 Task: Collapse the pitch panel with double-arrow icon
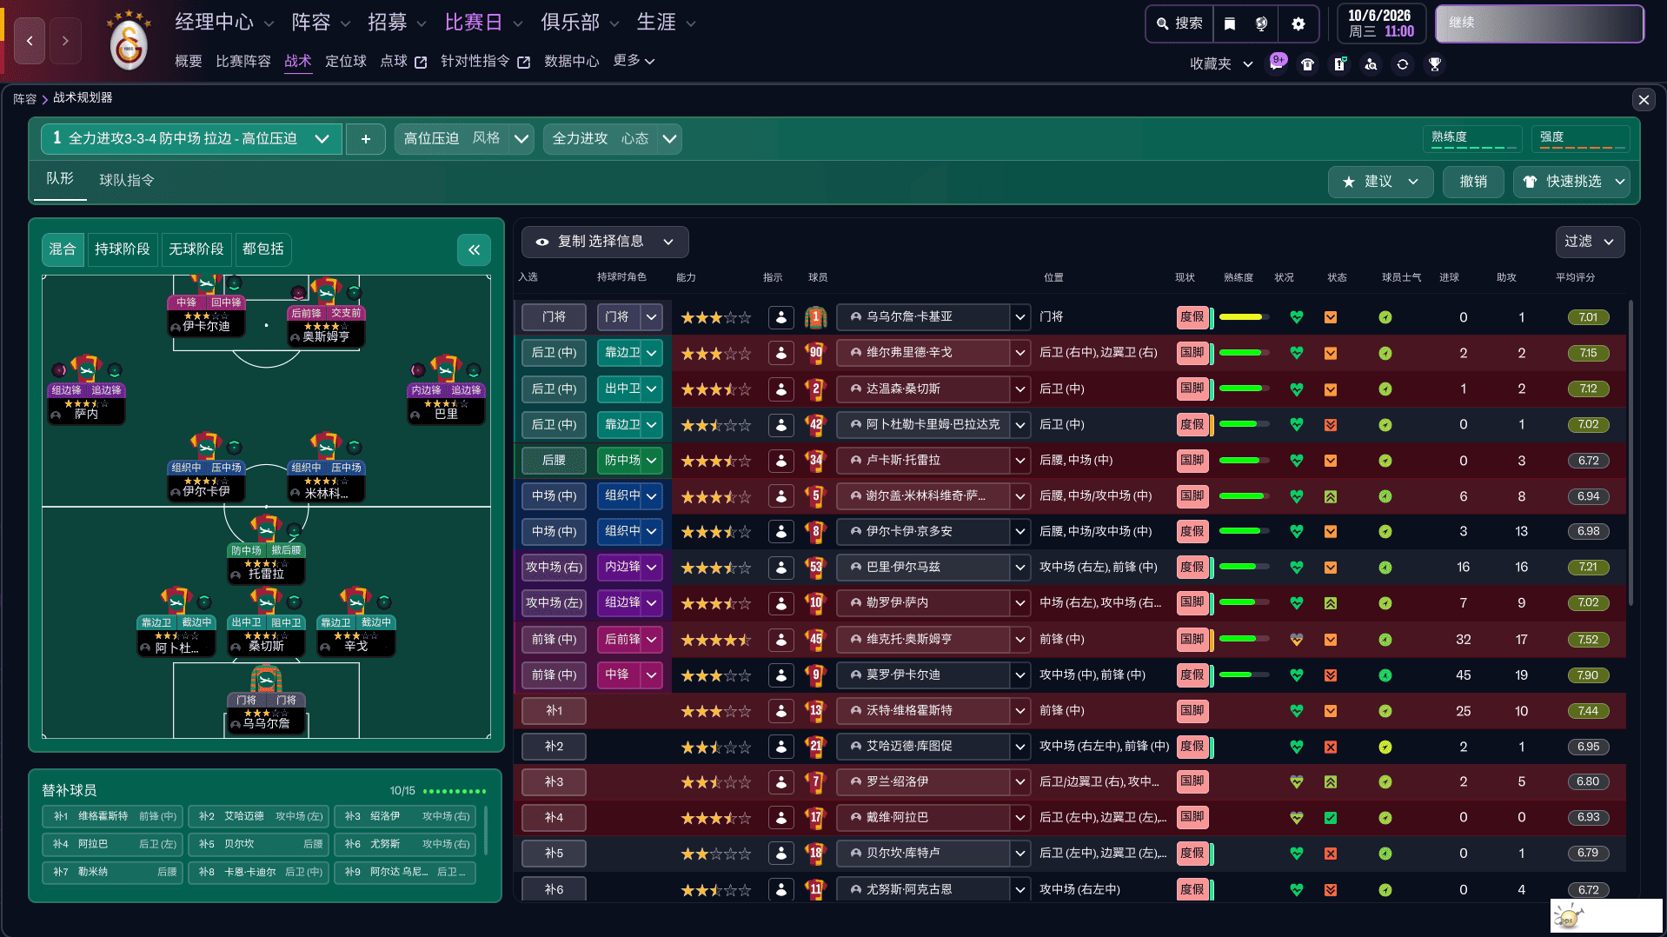click(474, 250)
